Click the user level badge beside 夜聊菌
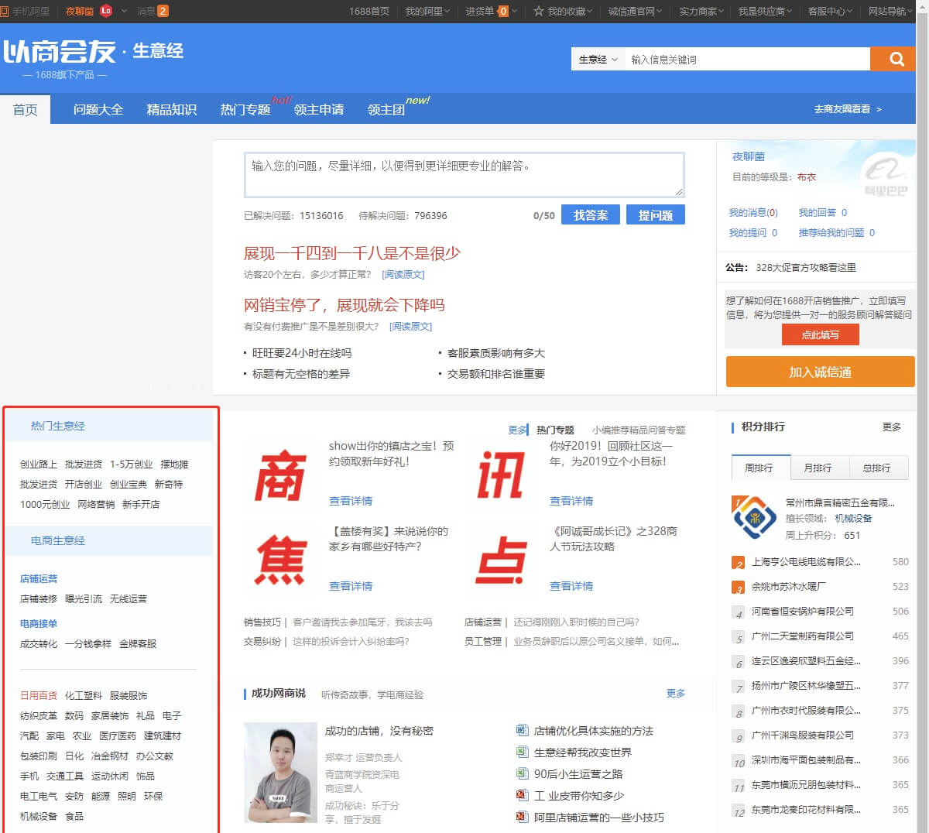929x833 pixels. [106, 11]
